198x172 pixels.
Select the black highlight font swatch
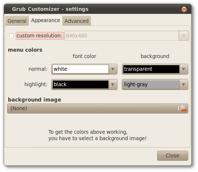[x=80, y=84]
